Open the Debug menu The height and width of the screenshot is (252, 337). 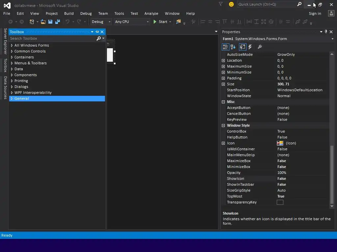pyautogui.click(x=86, y=13)
